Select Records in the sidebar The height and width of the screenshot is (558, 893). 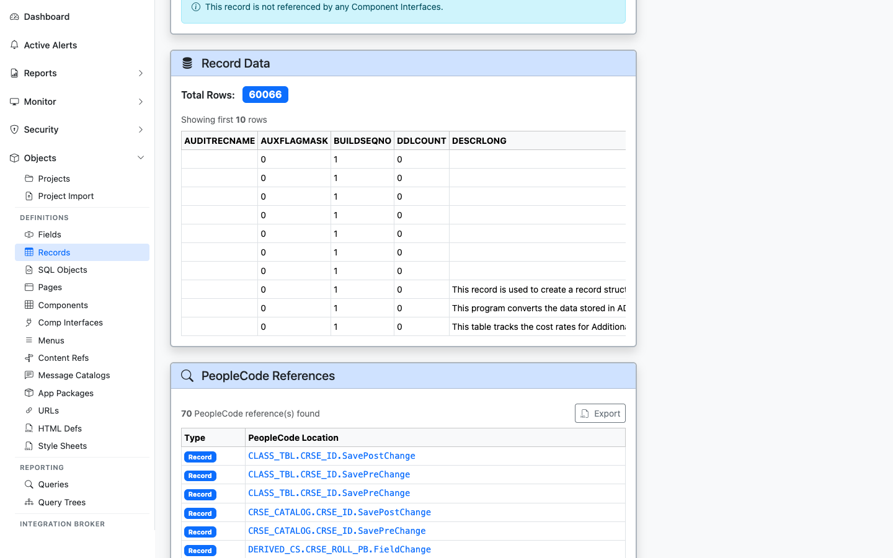pos(82,252)
